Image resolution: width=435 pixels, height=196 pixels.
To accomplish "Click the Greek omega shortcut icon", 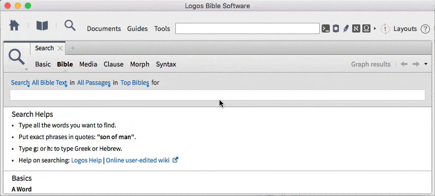I will (366, 28).
